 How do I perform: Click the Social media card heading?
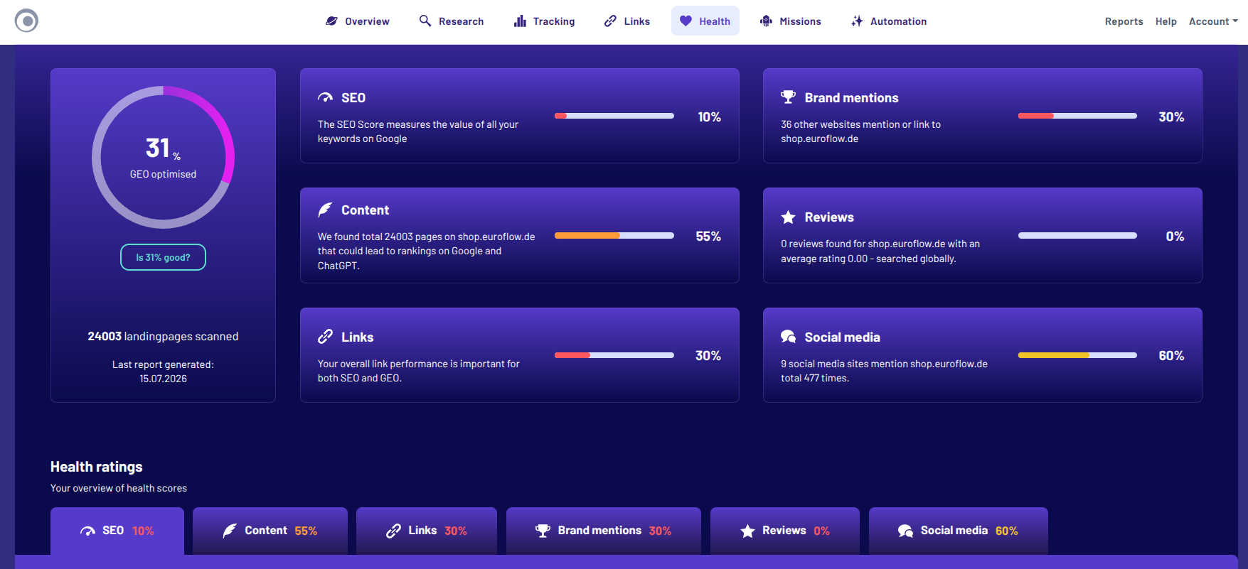842,337
